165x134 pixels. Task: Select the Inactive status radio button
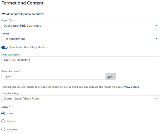tap(3, 121)
